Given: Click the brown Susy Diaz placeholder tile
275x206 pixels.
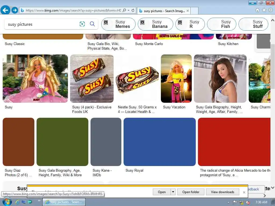Looking at the screenshot, I should tap(19, 142).
